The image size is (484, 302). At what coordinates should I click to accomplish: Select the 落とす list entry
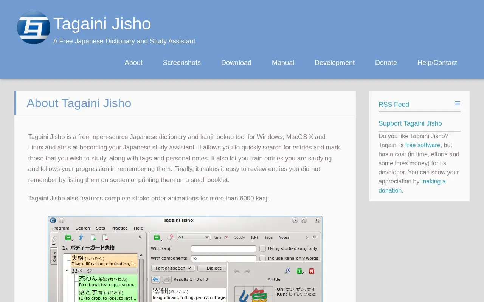coord(108,295)
